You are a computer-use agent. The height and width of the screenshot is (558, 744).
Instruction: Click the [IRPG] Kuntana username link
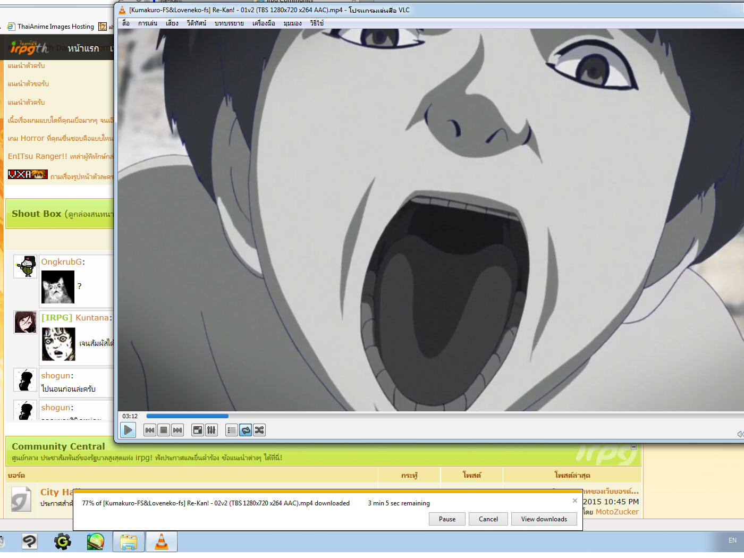pos(75,318)
